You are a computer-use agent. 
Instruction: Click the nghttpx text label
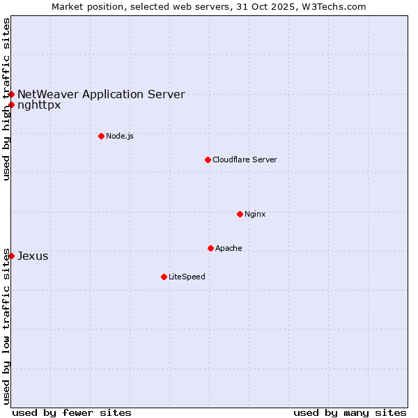coord(39,105)
